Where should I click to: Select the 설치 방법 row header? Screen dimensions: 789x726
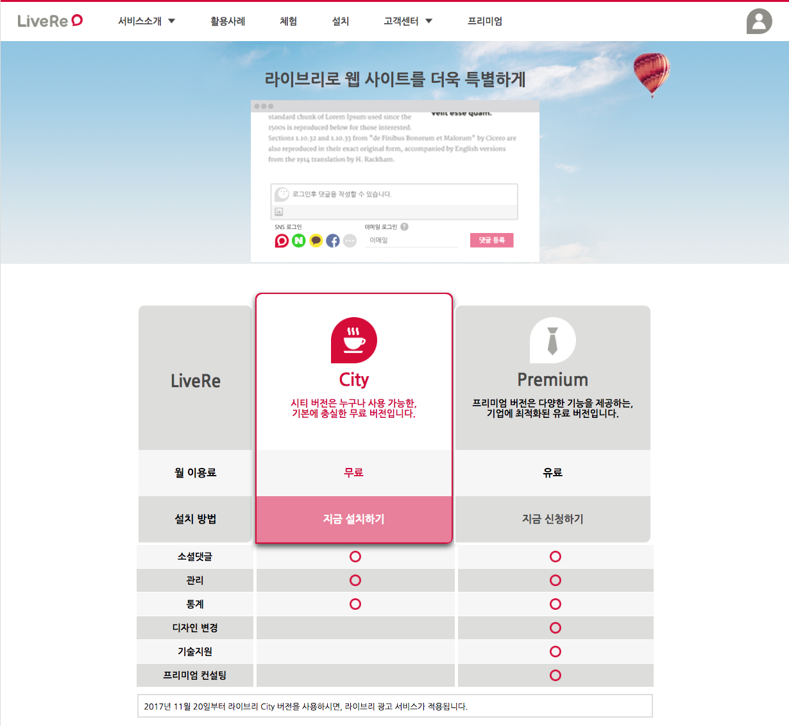coord(196,519)
